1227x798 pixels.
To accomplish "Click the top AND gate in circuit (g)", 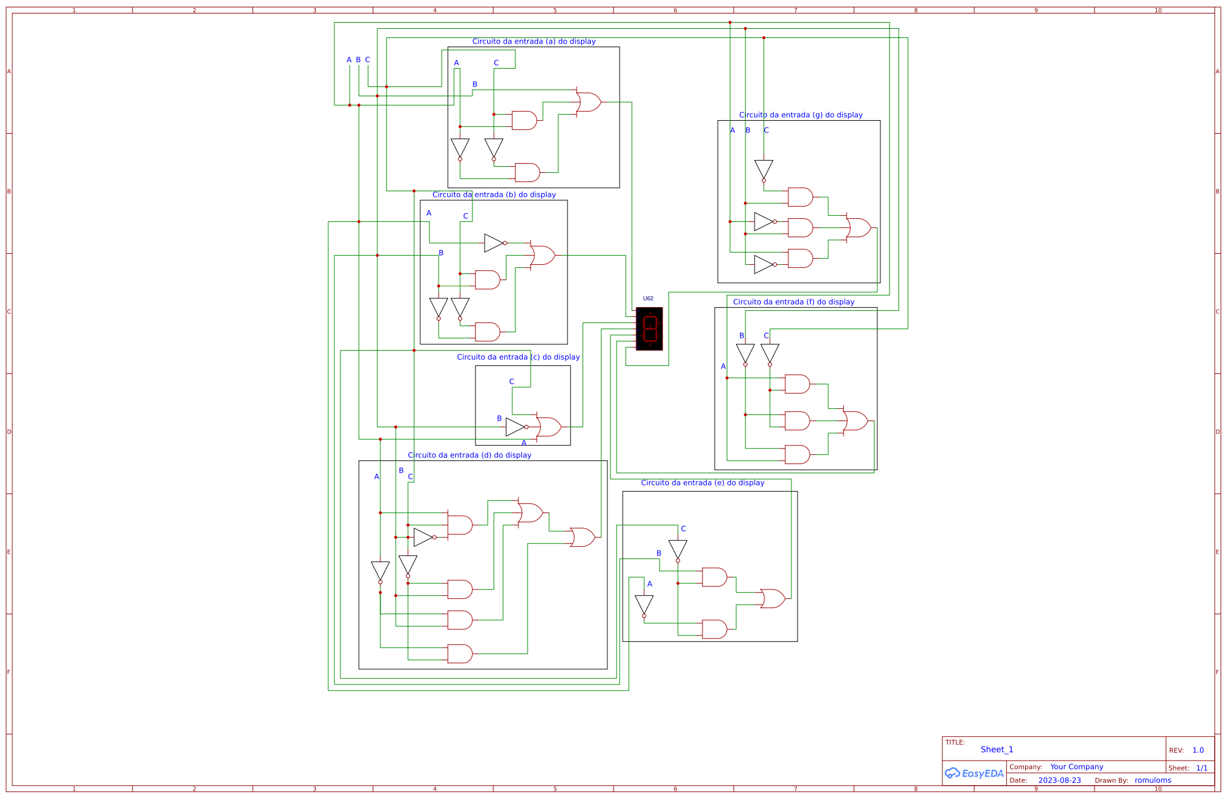I will pos(799,196).
